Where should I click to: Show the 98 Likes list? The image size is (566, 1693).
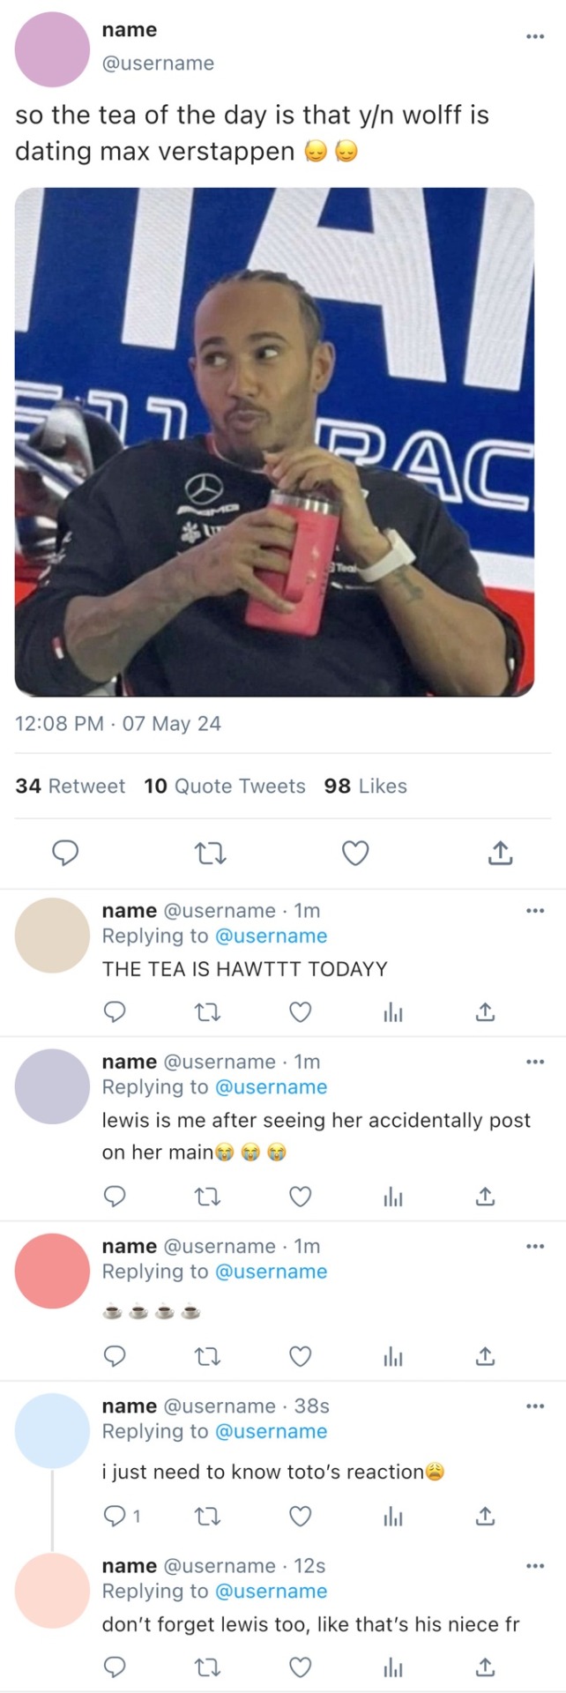[x=365, y=786]
